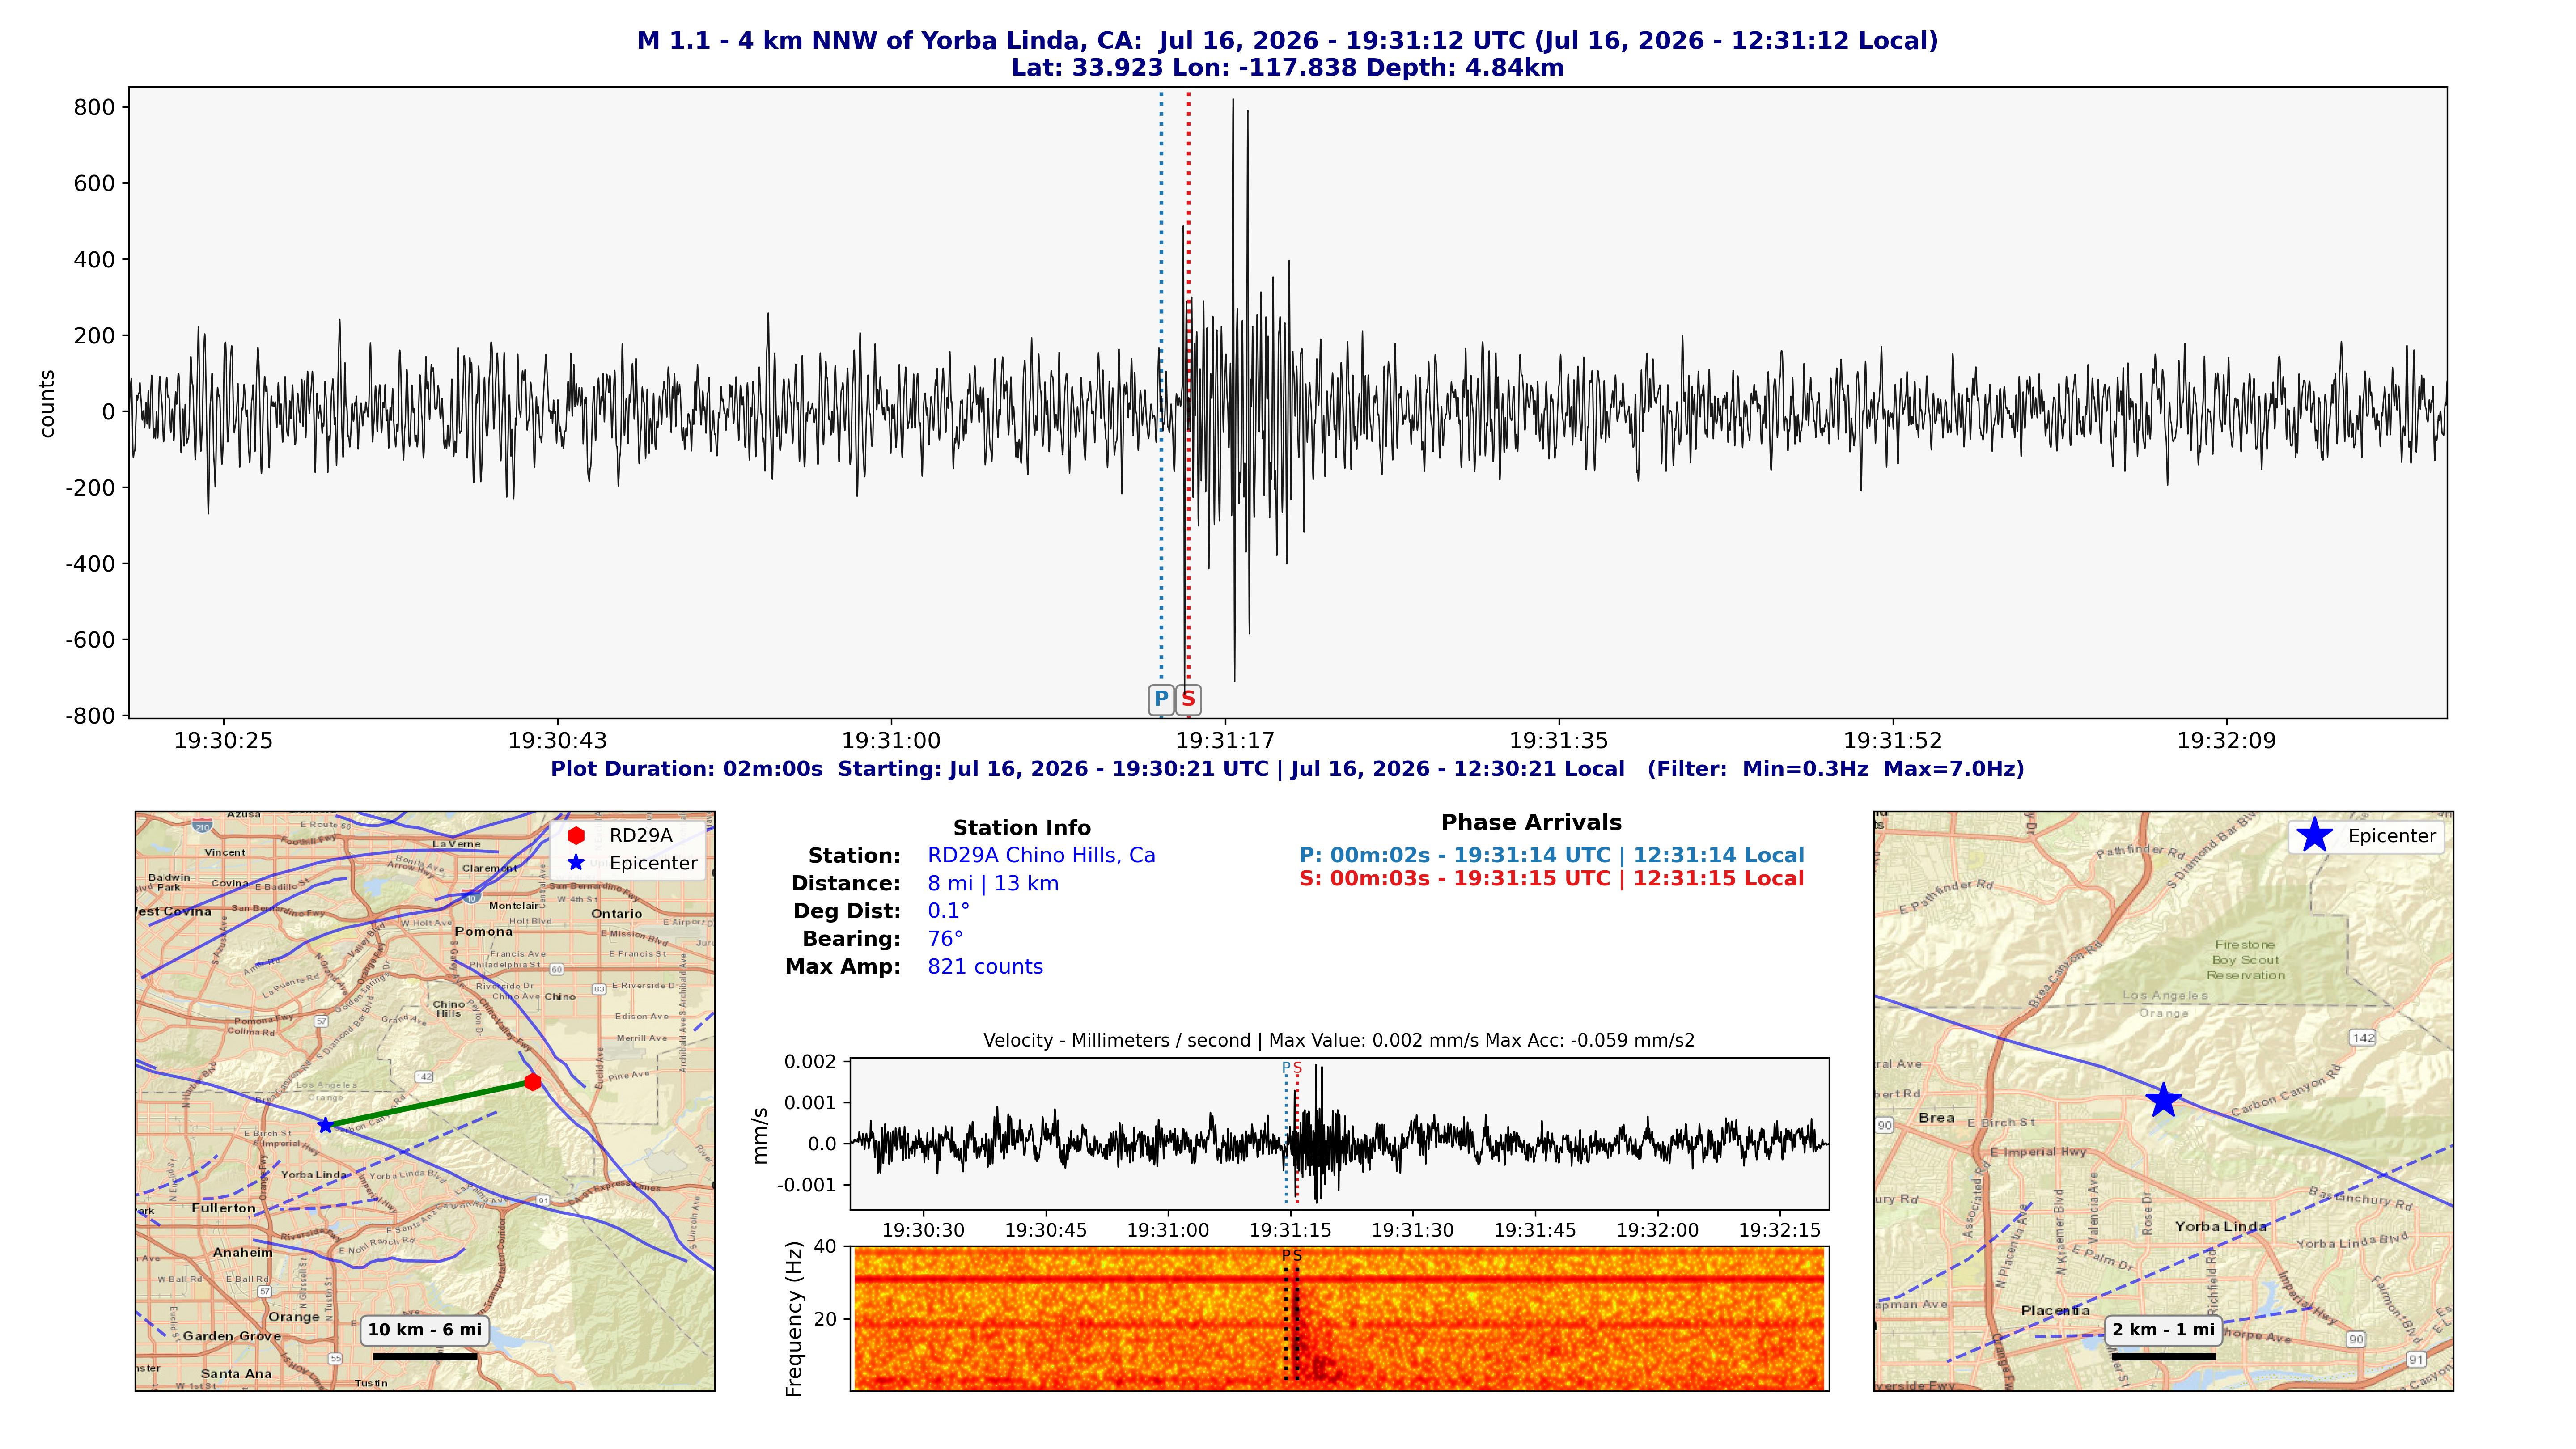Click the "Plot Duration: 02m:00s" caption
The image size is (2576, 1449).
pos(1288,769)
